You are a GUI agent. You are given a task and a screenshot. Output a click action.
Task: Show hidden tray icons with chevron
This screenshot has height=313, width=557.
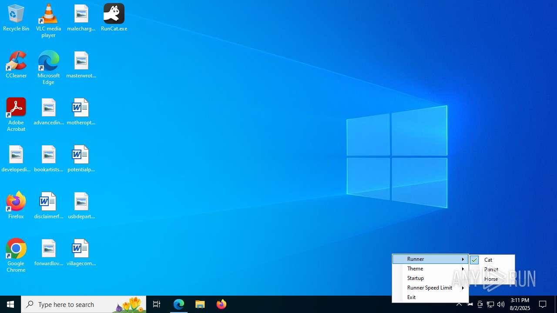pos(459,304)
